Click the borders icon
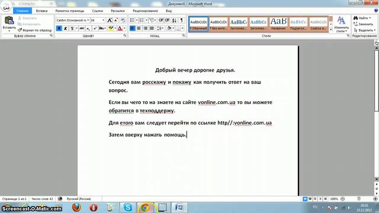Viewport: 379px width, 213px height. coord(178,28)
